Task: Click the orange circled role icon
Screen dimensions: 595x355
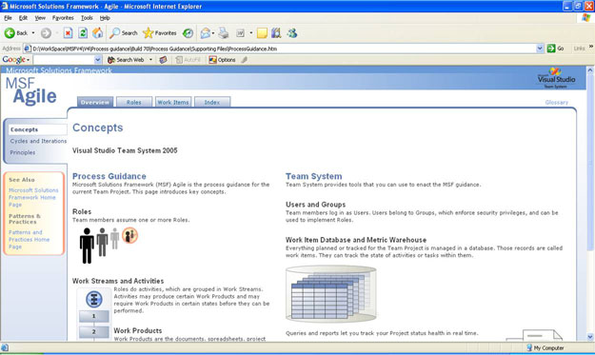Action: pos(129,235)
